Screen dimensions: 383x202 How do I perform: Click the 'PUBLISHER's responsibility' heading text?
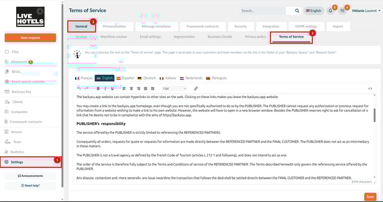tap(101, 124)
